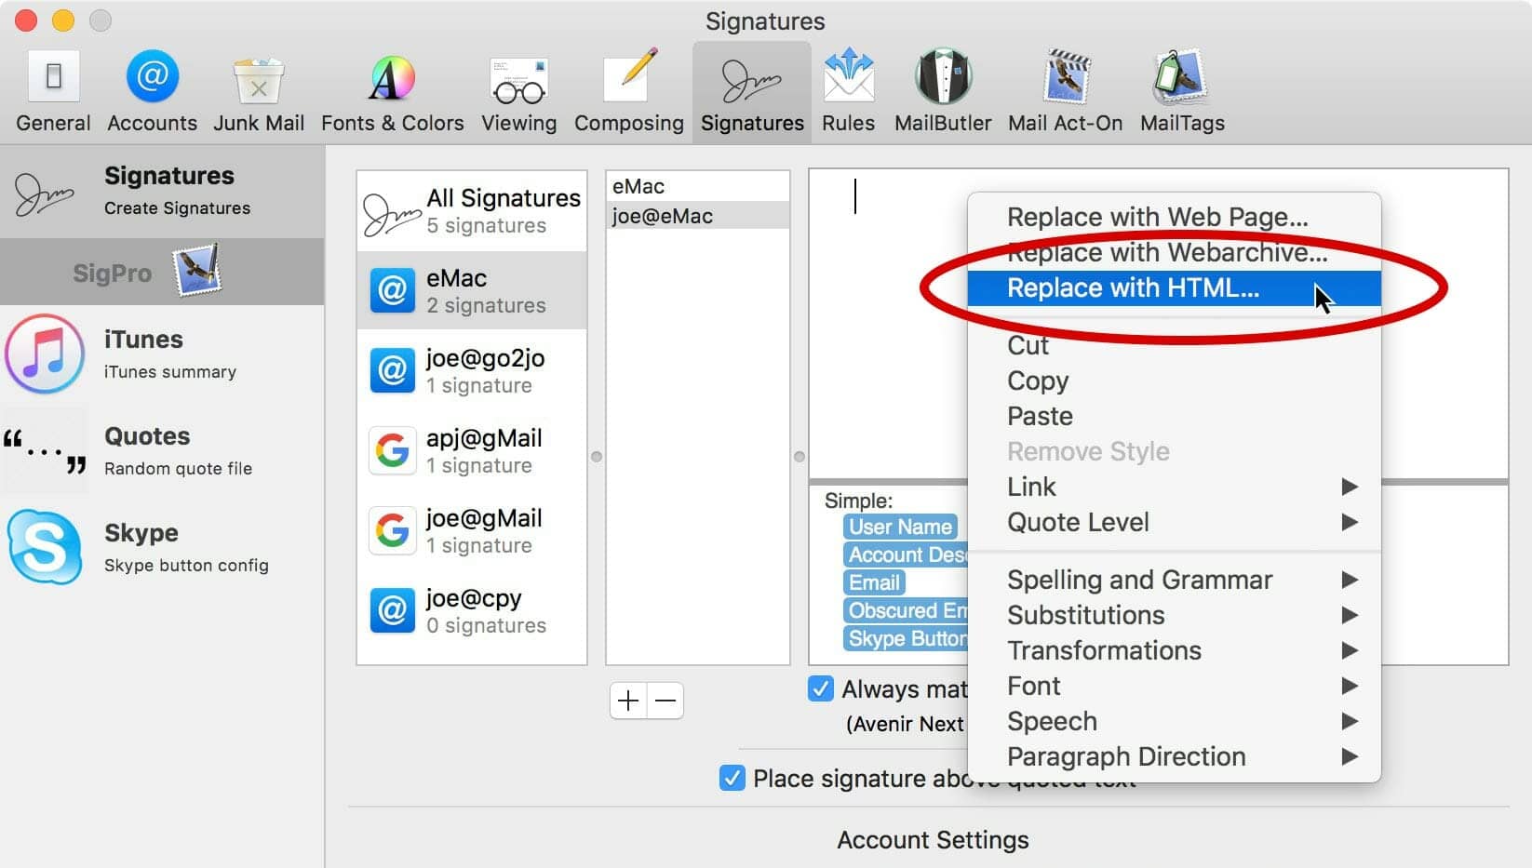The image size is (1532, 868).
Task: Expand the Font submenu
Action: [1174, 686]
